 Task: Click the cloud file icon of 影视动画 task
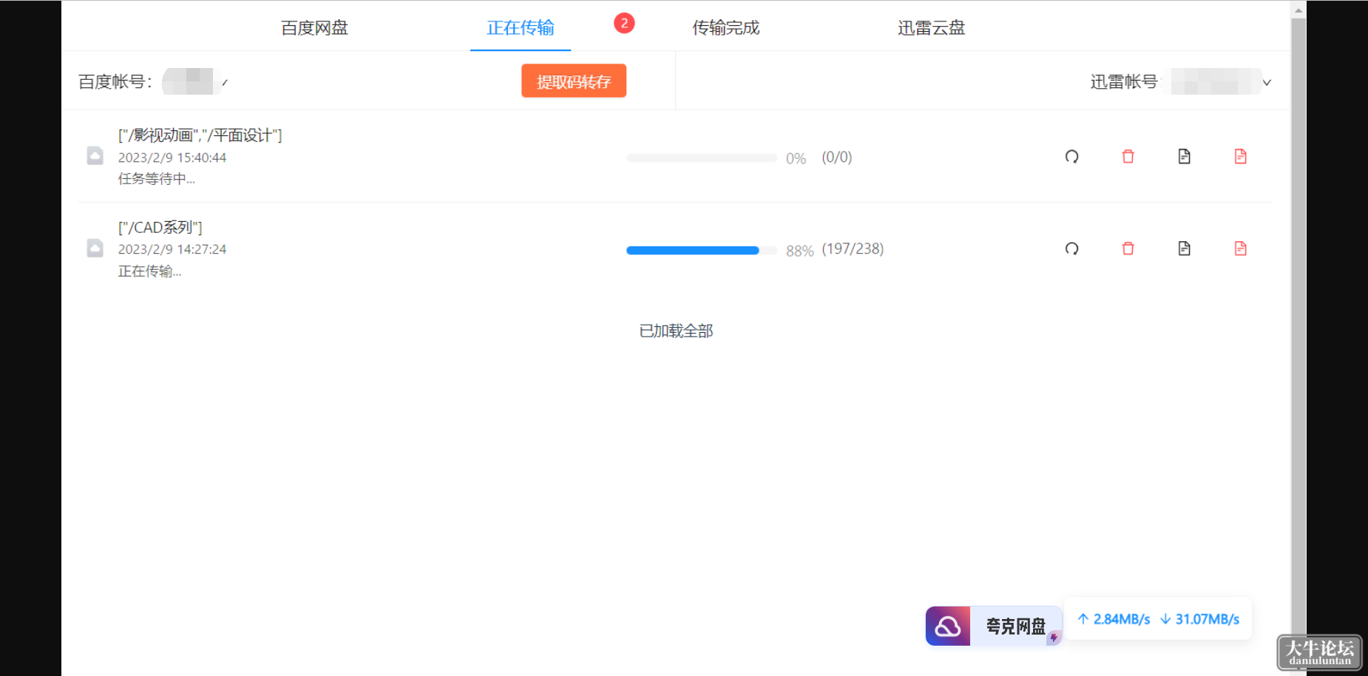tap(95, 155)
